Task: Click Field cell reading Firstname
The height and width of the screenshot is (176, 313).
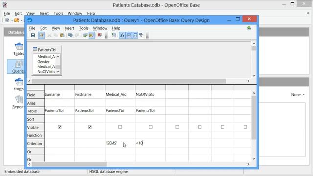Action: click(89, 94)
